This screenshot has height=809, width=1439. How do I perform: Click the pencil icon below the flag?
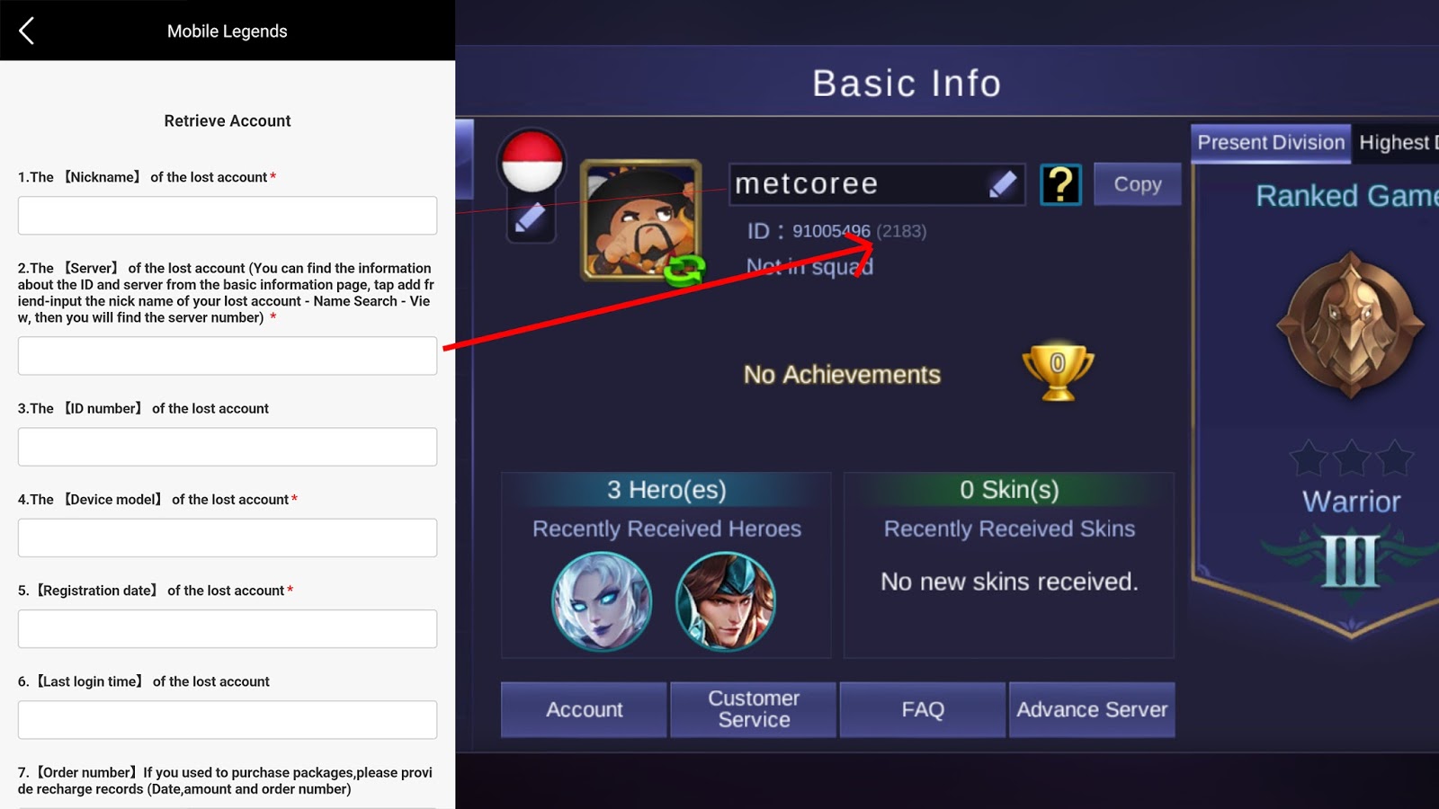531,218
